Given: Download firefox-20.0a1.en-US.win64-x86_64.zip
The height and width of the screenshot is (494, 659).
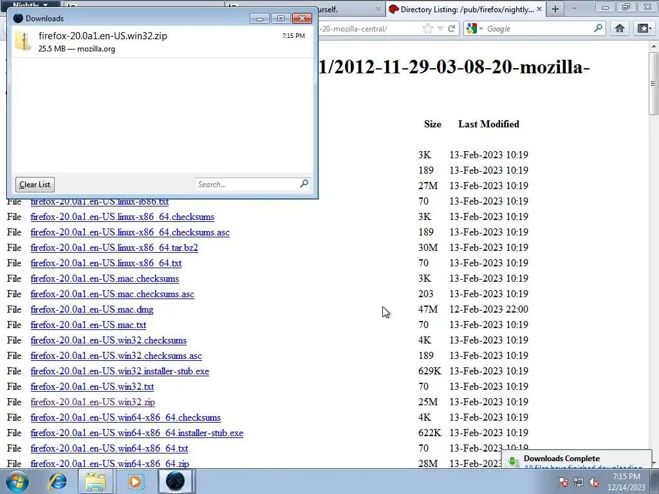Looking at the screenshot, I should point(109,464).
